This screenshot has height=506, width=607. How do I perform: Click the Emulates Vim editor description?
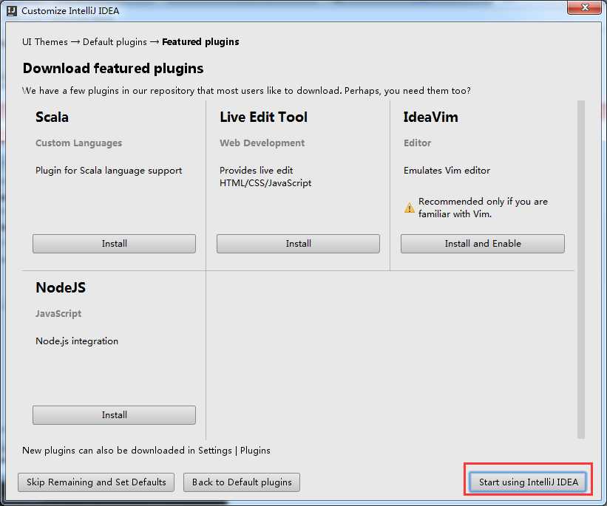pos(447,171)
